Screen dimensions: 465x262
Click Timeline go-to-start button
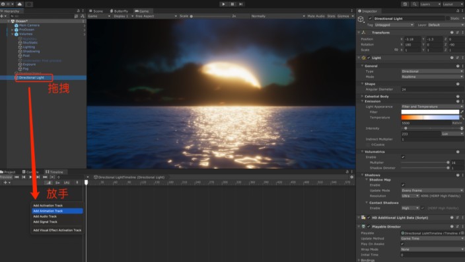coord(17,177)
